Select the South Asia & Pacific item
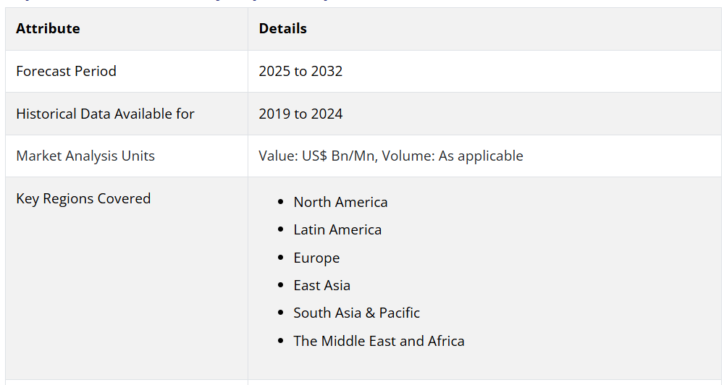The image size is (724, 385). 356,313
